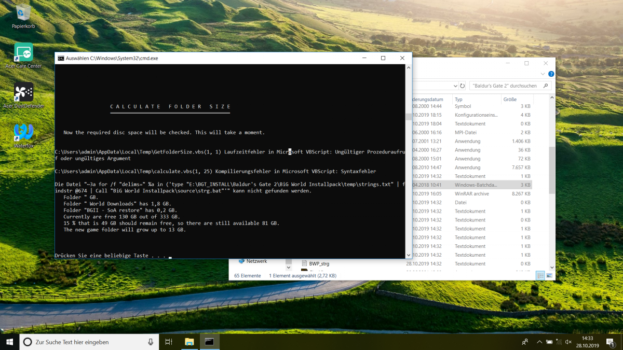Select the Netzwerk item in navigation pane
Viewport: 623px width, 350px height.
[x=256, y=261]
